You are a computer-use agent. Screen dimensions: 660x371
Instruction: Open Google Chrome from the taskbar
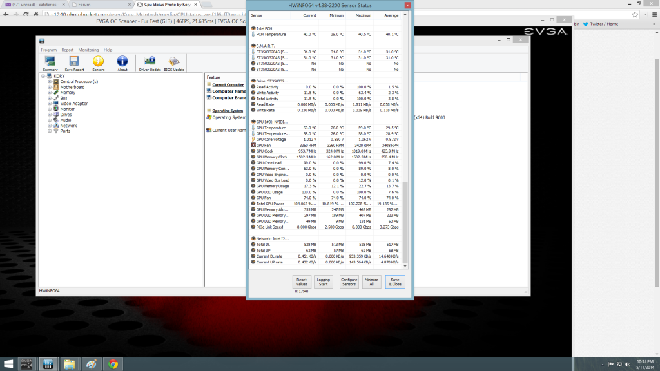coord(113,364)
